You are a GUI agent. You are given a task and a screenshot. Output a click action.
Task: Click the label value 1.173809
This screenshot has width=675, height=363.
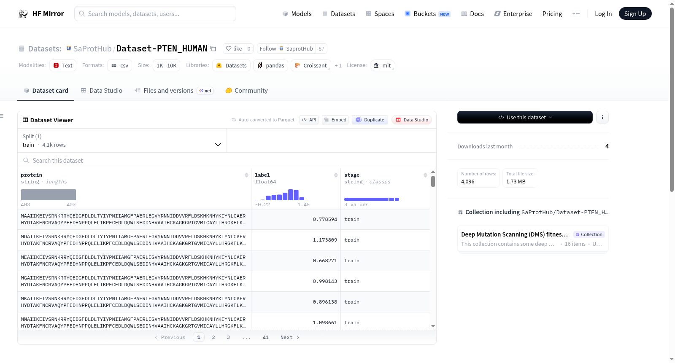point(325,240)
